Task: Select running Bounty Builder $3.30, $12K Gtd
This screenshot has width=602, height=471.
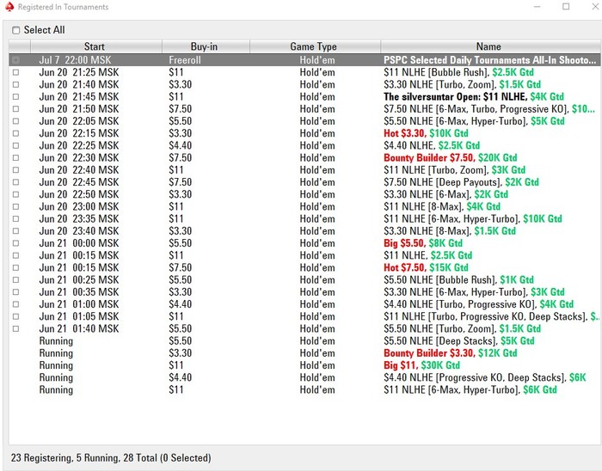Action: [304, 353]
